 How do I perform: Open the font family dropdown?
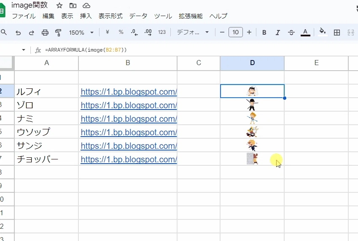click(x=193, y=32)
